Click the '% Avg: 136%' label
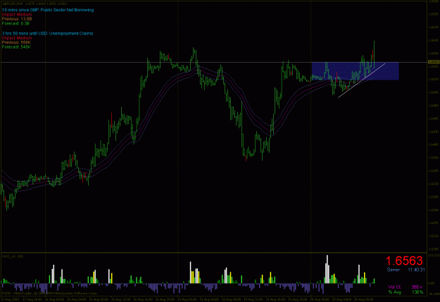This screenshot has height=302, width=440. 406,292
